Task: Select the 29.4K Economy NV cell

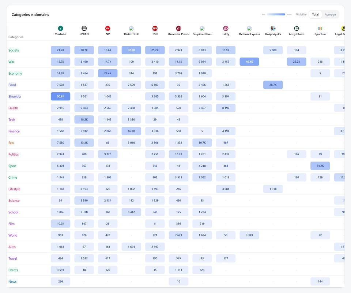Action: pyautogui.click(x=107, y=73)
